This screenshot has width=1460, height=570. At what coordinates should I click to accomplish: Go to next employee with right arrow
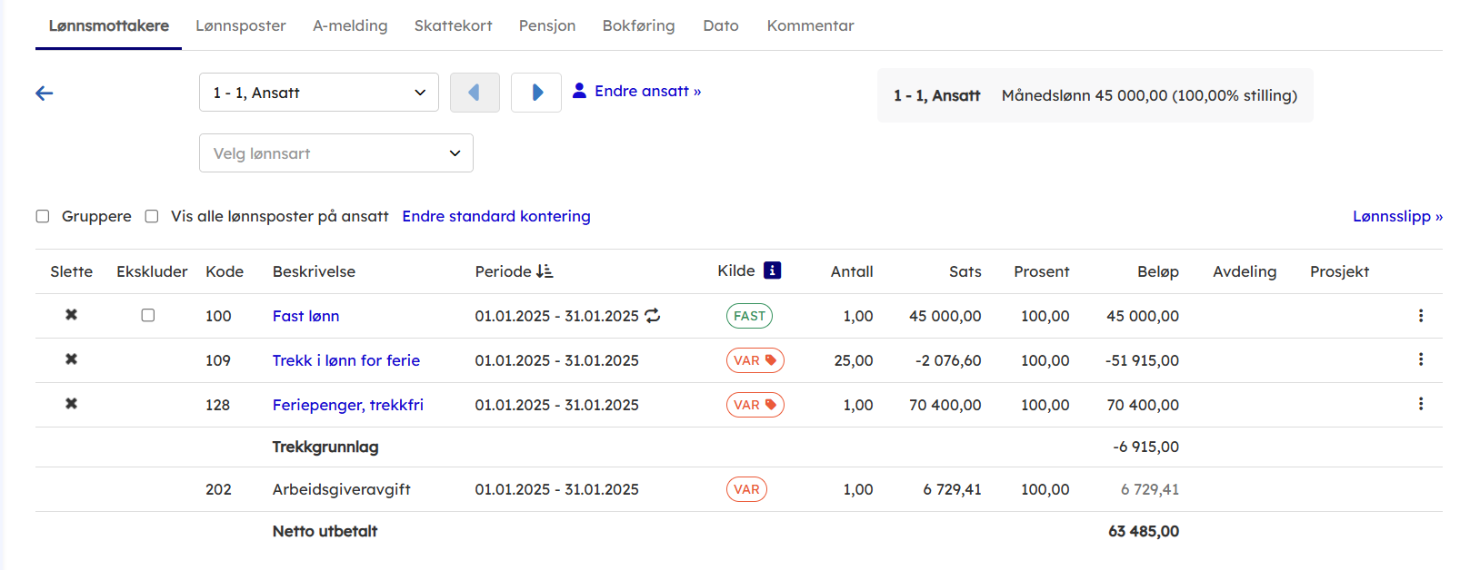pos(536,93)
